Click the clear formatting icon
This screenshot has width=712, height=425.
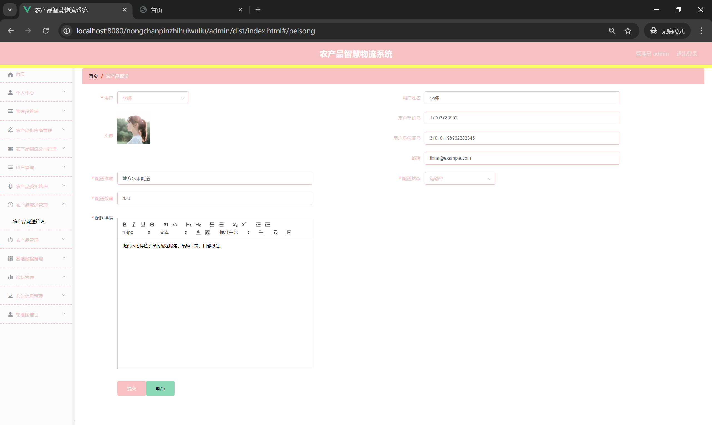tap(275, 232)
